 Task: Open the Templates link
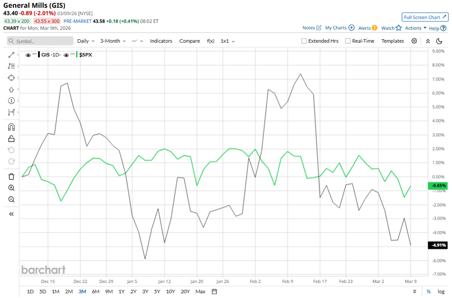point(392,41)
